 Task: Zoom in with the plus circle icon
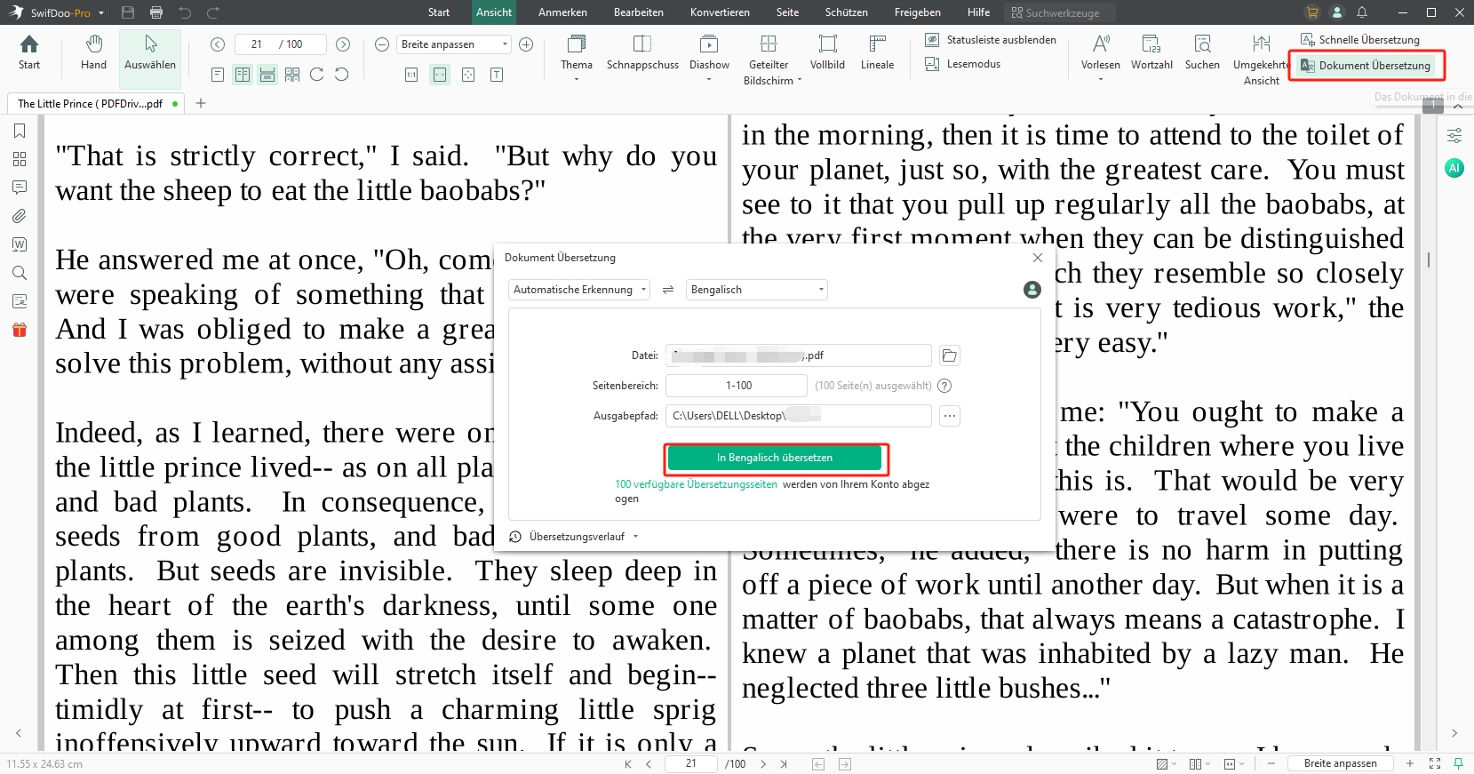526,44
